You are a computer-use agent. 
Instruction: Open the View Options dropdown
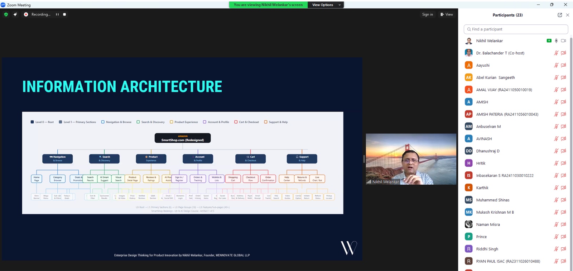pyautogui.click(x=326, y=5)
